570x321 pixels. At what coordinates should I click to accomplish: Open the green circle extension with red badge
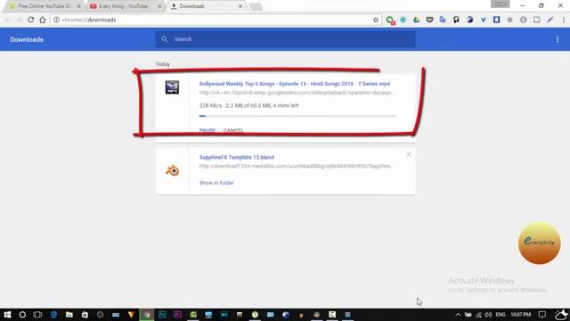[x=390, y=20]
